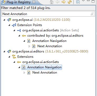Select org.eclipse.ui.editors plug-in row
The height and width of the screenshot is (96, 97).
[x=50, y=51]
